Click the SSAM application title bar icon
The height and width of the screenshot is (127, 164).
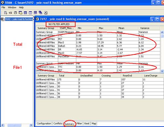[2, 2]
